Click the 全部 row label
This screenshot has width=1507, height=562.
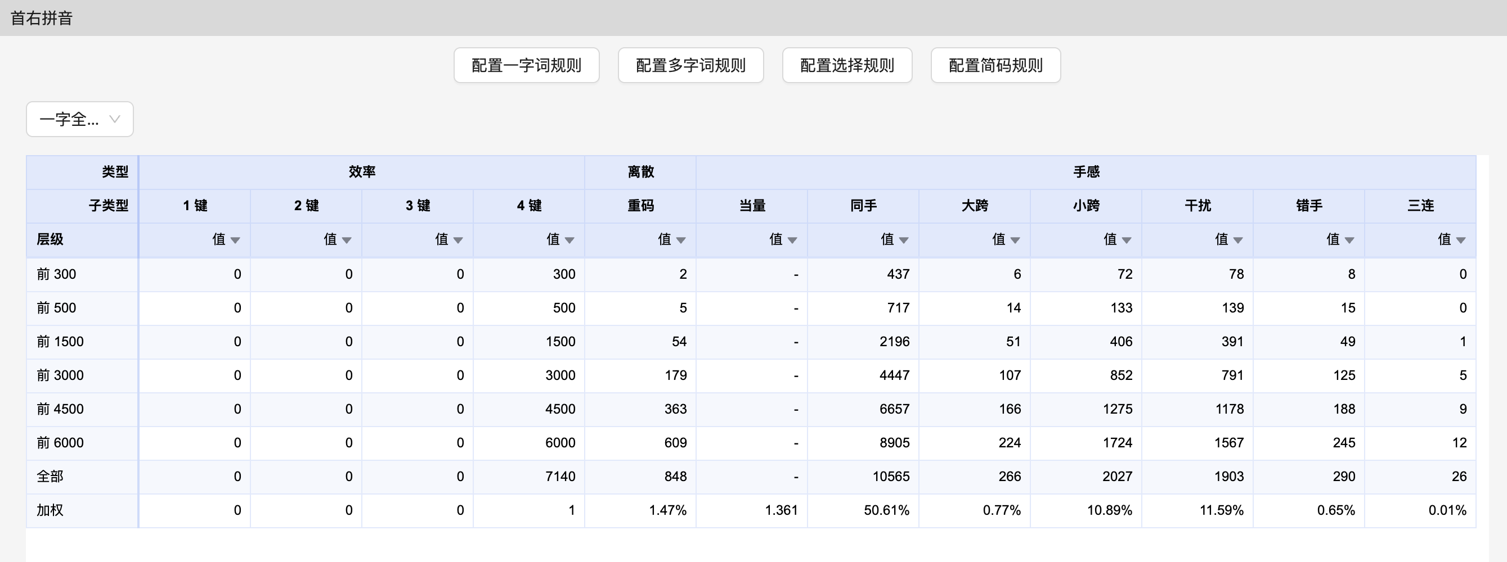(50, 476)
